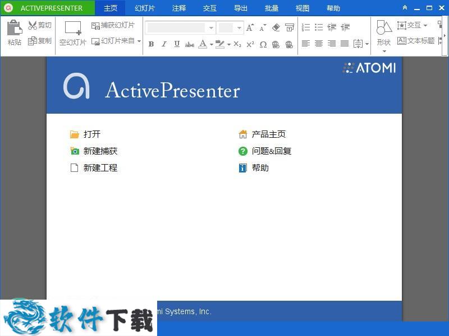Open the Shapes (形状) gallery
The image size is (449, 336).
click(x=384, y=36)
